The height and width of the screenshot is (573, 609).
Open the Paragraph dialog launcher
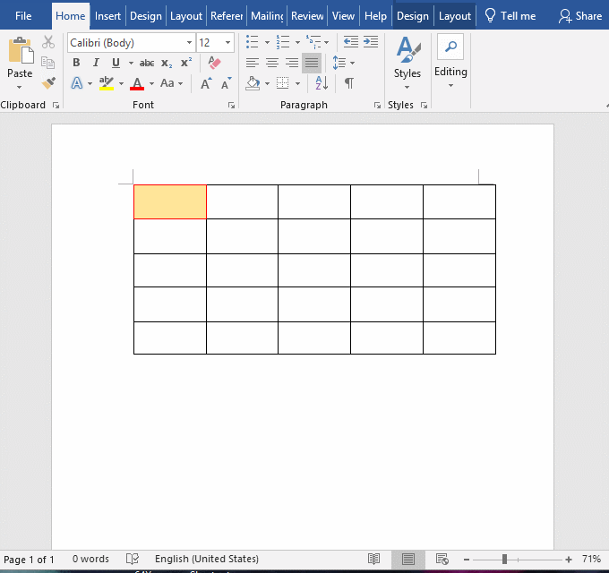[377, 106]
